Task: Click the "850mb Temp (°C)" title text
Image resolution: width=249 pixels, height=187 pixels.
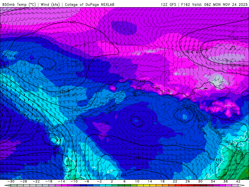Action: pyautogui.click(x=19, y=4)
